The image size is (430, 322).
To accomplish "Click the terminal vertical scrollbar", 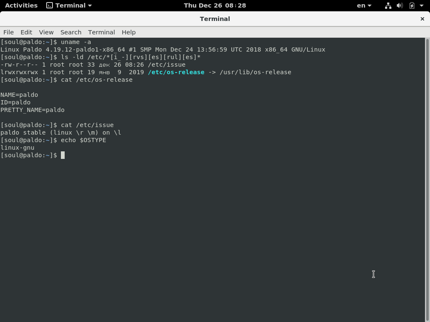I will 427,180.
